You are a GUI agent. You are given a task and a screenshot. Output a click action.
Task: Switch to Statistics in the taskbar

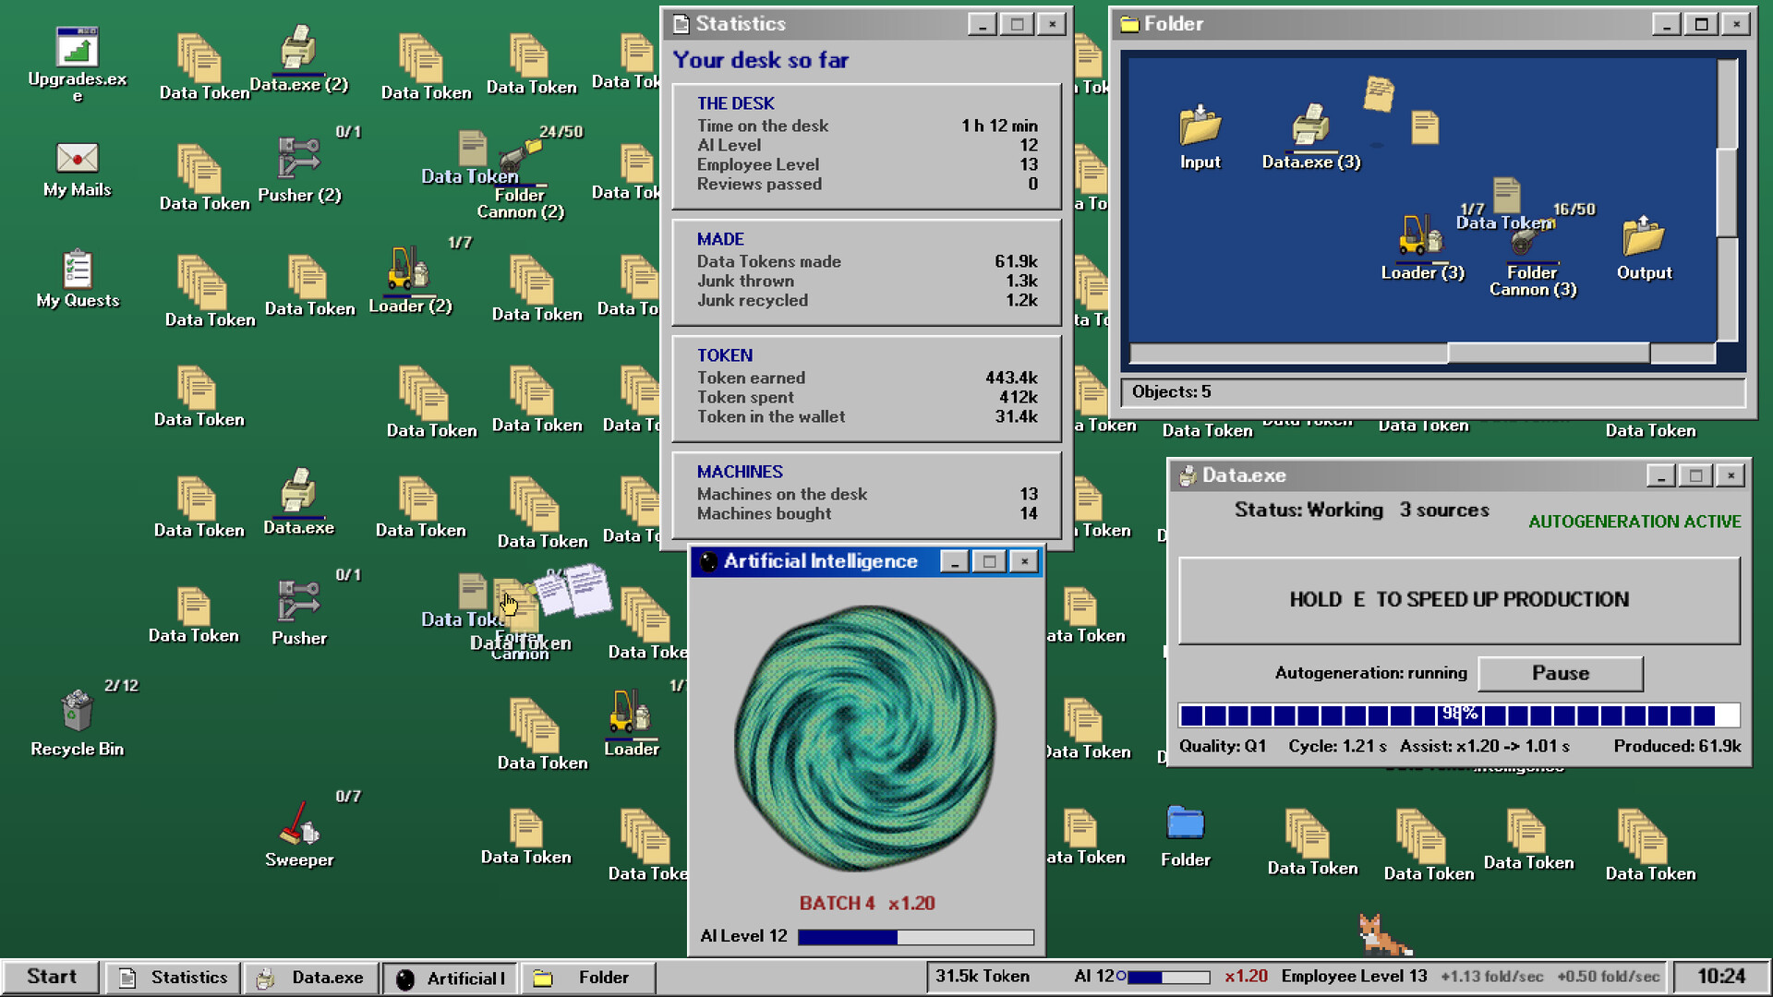coord(173,978)
